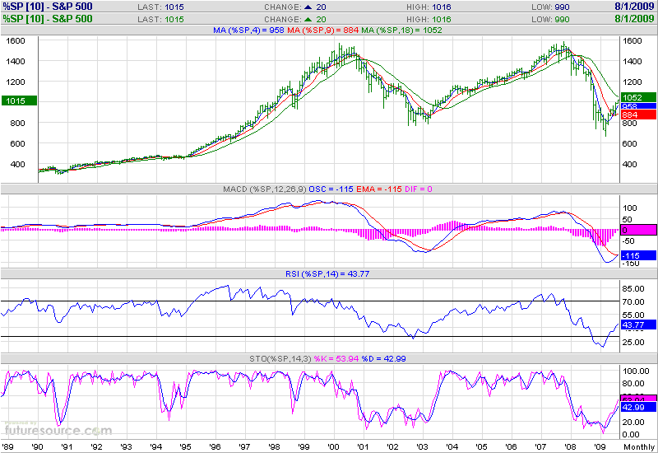Click the '91 year label on time axis

click(x=67, y=446)
